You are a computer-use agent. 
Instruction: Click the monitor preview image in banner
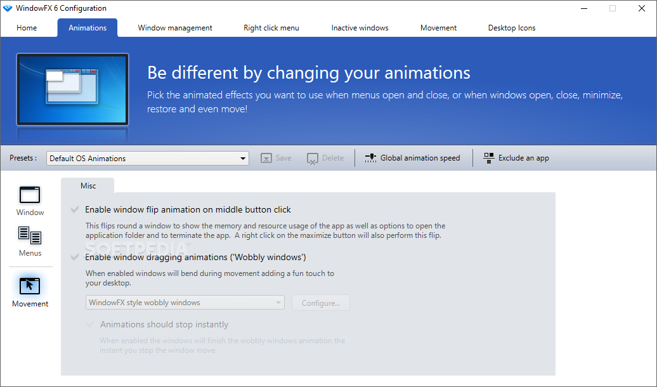[72, 89]
